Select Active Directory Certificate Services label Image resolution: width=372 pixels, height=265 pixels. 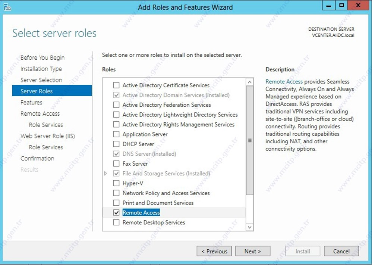pyautogui.click(x=166, y=85)
